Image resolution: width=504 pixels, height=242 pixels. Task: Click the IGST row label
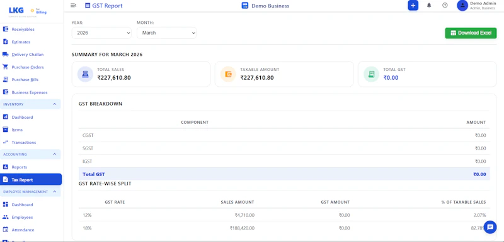click(88, 161)
